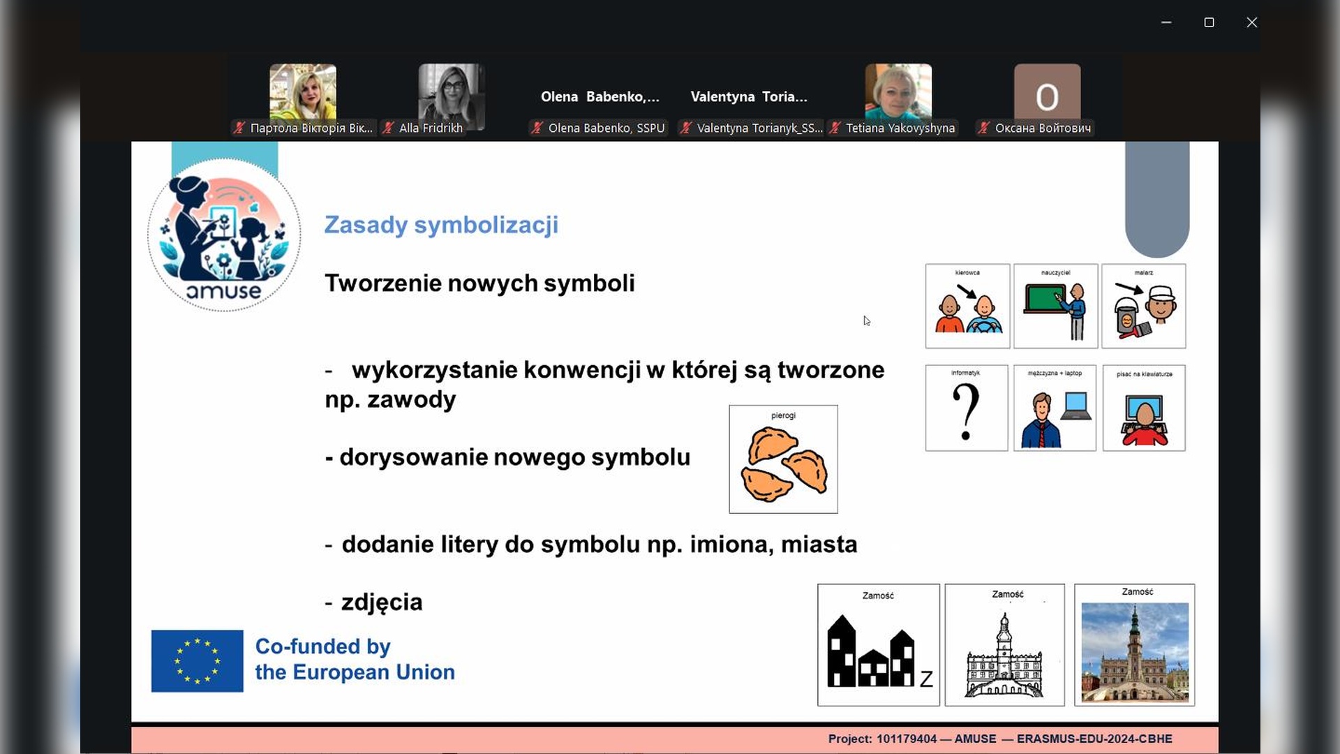Click muted mic icon for Valentyna Torianyk
The width and height of the screenshot is (1340, 754).
686,128
